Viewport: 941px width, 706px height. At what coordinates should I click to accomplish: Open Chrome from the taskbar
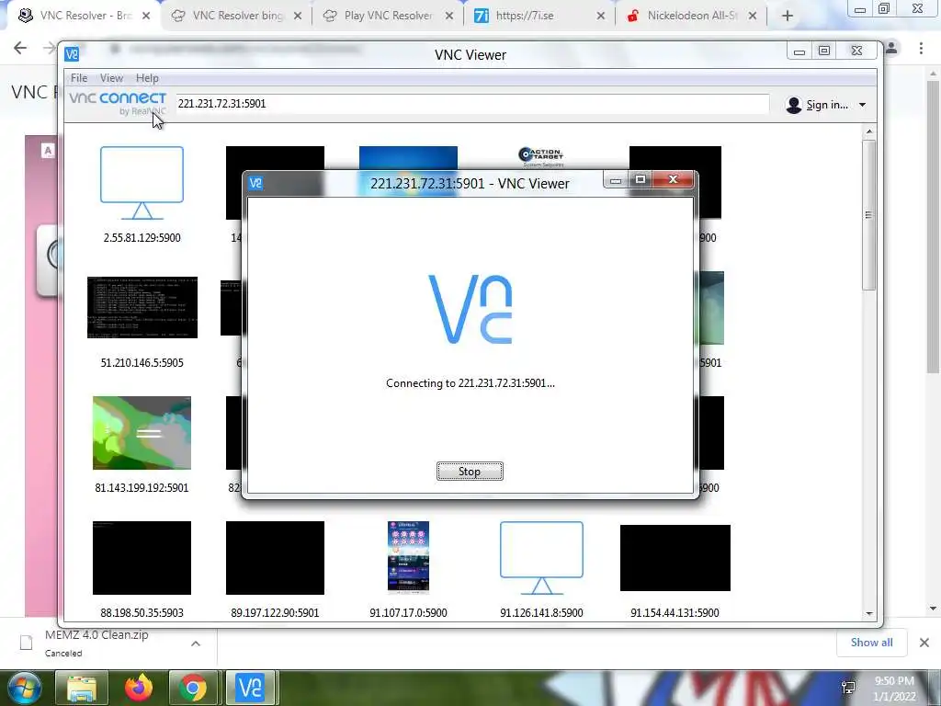(193, 688)
